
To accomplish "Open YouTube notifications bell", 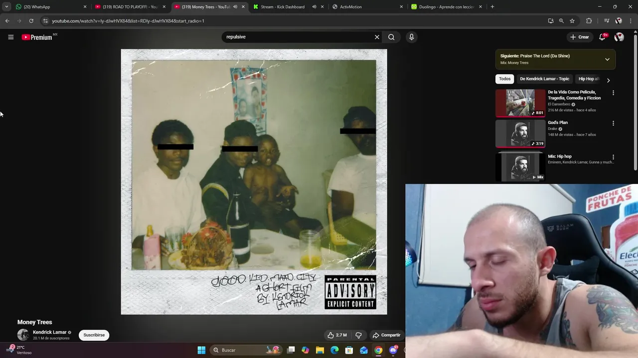I will coord(602,37).
